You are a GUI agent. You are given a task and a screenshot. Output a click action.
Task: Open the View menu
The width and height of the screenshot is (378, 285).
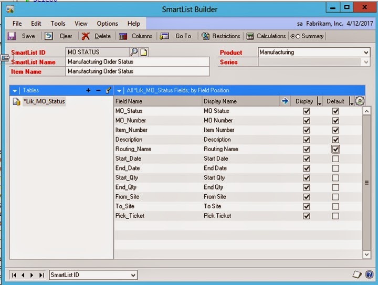click(81, 24)
